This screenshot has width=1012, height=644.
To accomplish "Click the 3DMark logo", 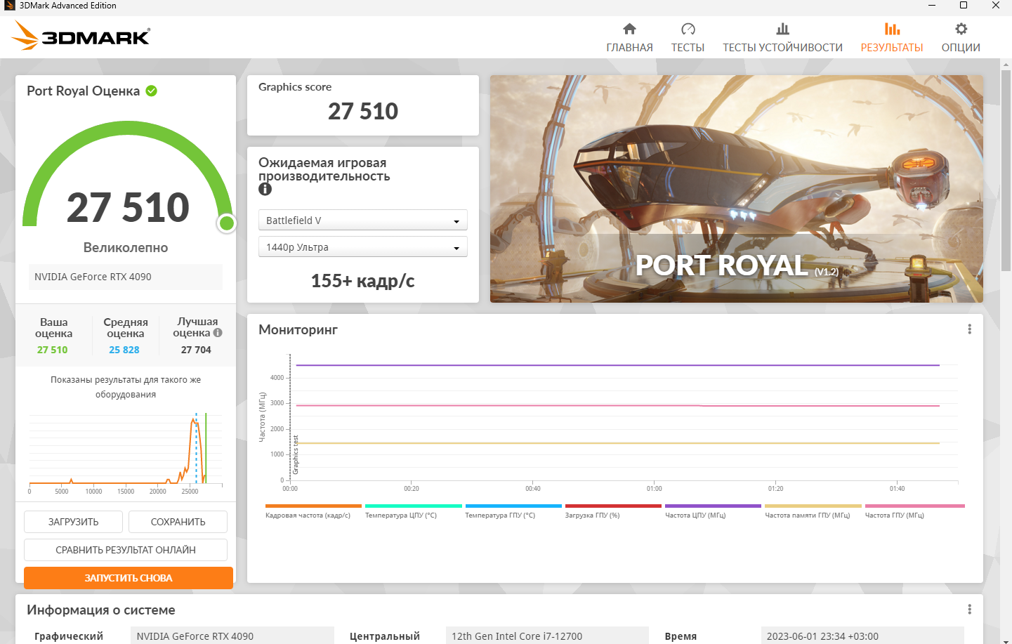I will (81, 35).
